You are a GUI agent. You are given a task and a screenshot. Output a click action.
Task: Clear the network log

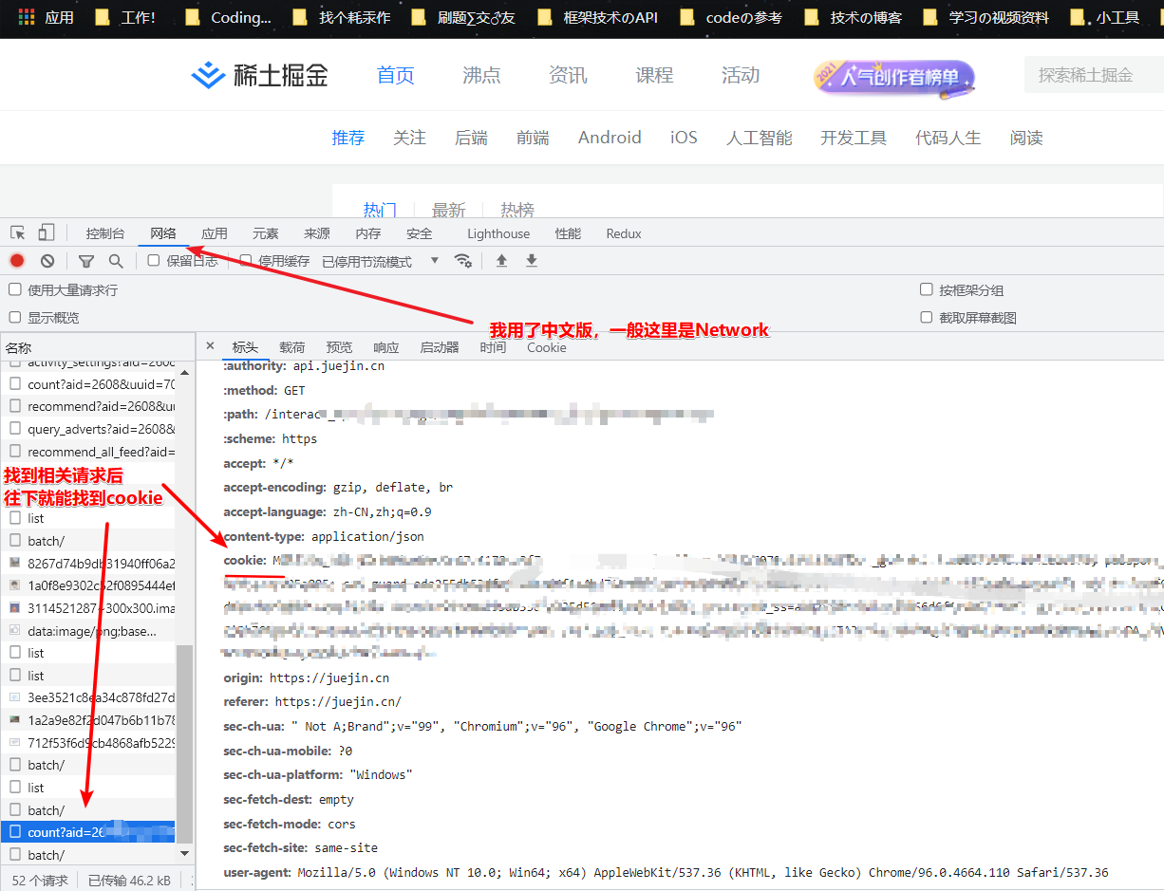pos(47,261)
